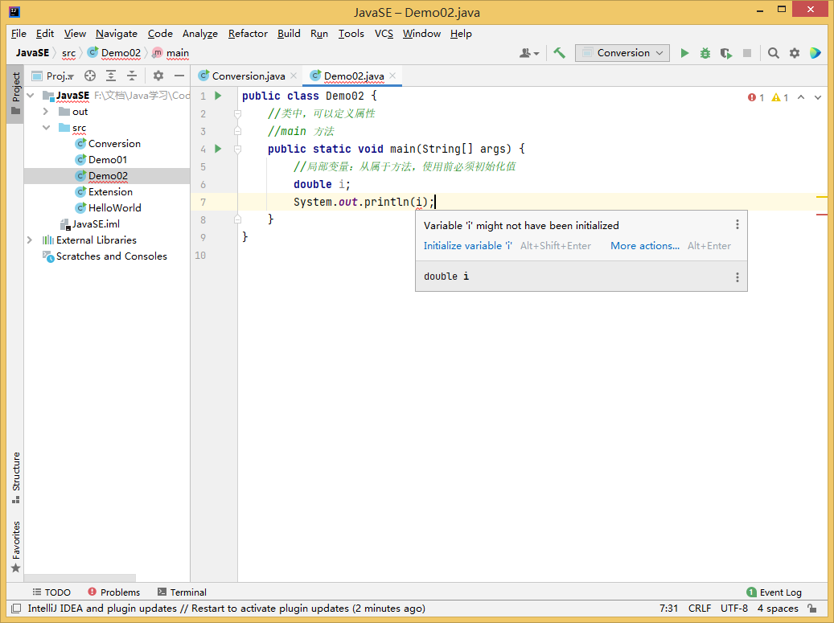Expand the 'out' folder in the project tree

(x=46, y=112)
